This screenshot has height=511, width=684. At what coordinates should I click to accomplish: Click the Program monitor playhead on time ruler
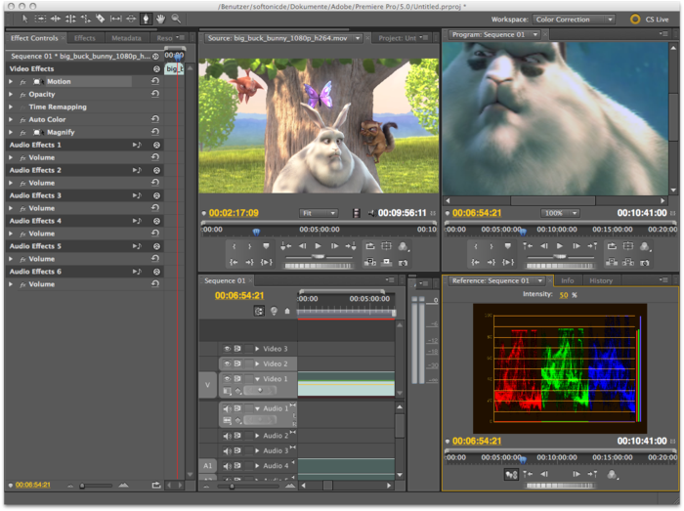(523, 231)
